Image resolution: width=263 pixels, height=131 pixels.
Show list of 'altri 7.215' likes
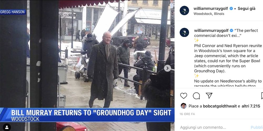[251, 106]
